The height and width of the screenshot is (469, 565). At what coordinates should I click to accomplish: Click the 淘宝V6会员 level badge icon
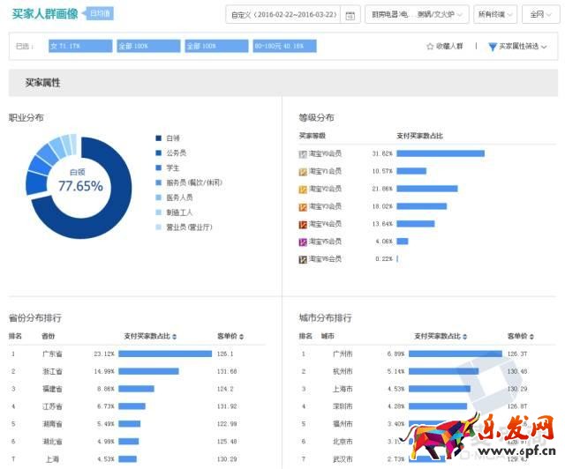coord(303,259)
